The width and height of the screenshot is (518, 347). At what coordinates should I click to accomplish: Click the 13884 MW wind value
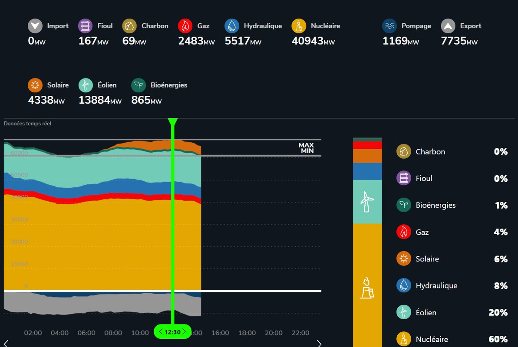point(100,100)
